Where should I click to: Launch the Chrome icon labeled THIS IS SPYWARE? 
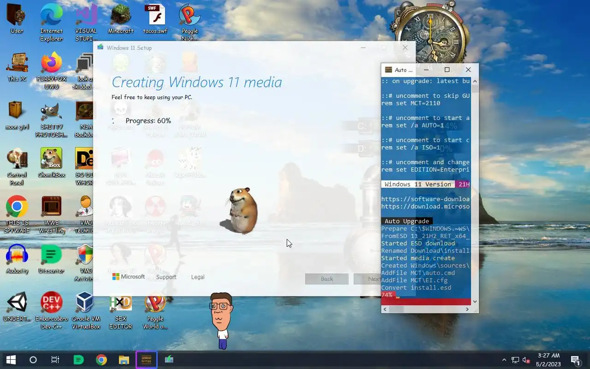tap(17, 214)
